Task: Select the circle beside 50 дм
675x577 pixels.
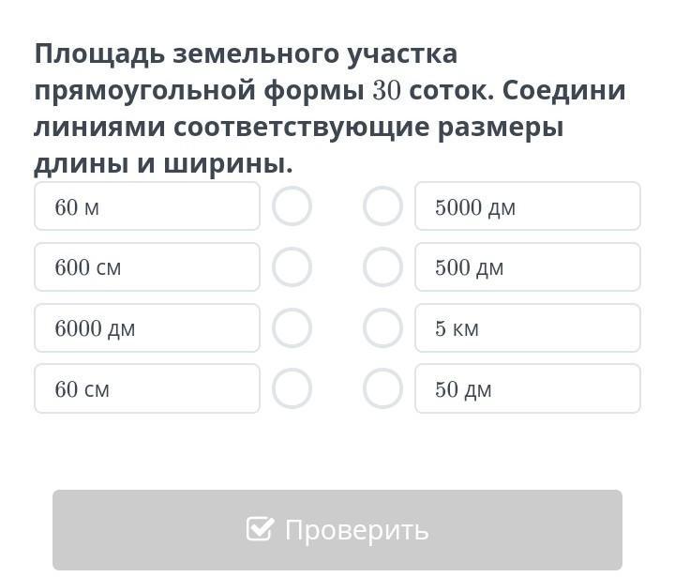Action: pyautogui.click(x=382, y=388)
